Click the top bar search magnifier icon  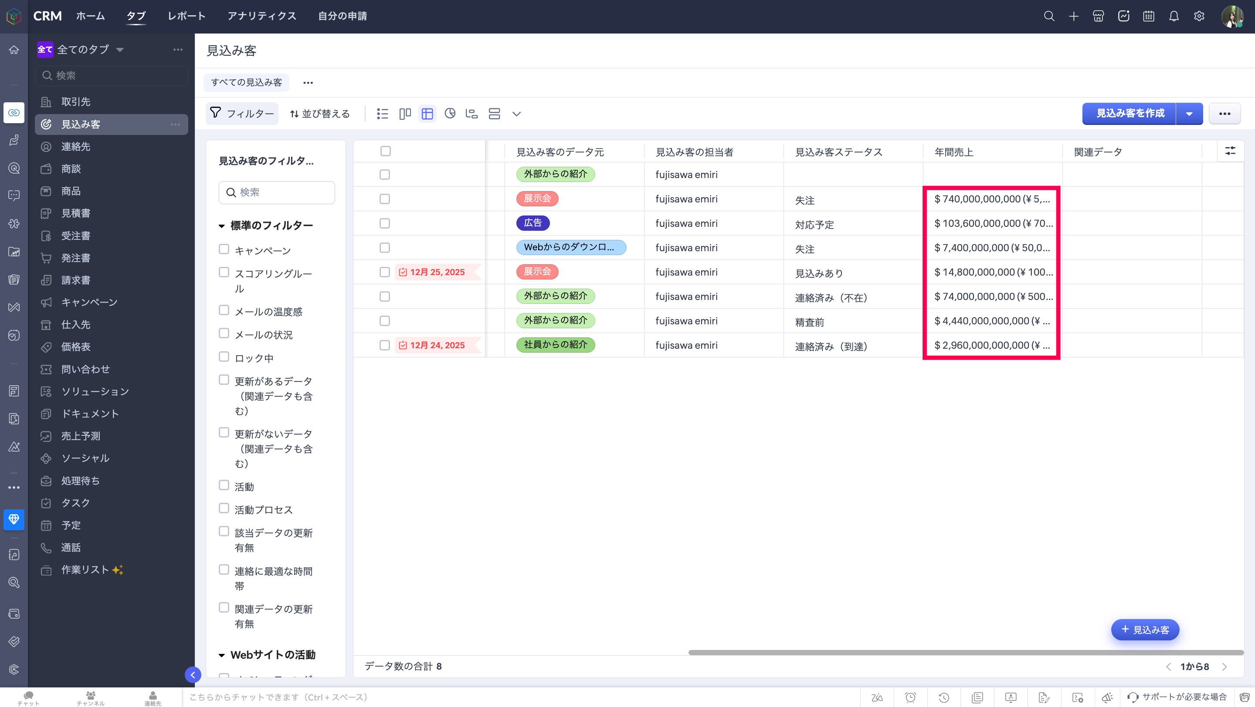point(1049,16)
